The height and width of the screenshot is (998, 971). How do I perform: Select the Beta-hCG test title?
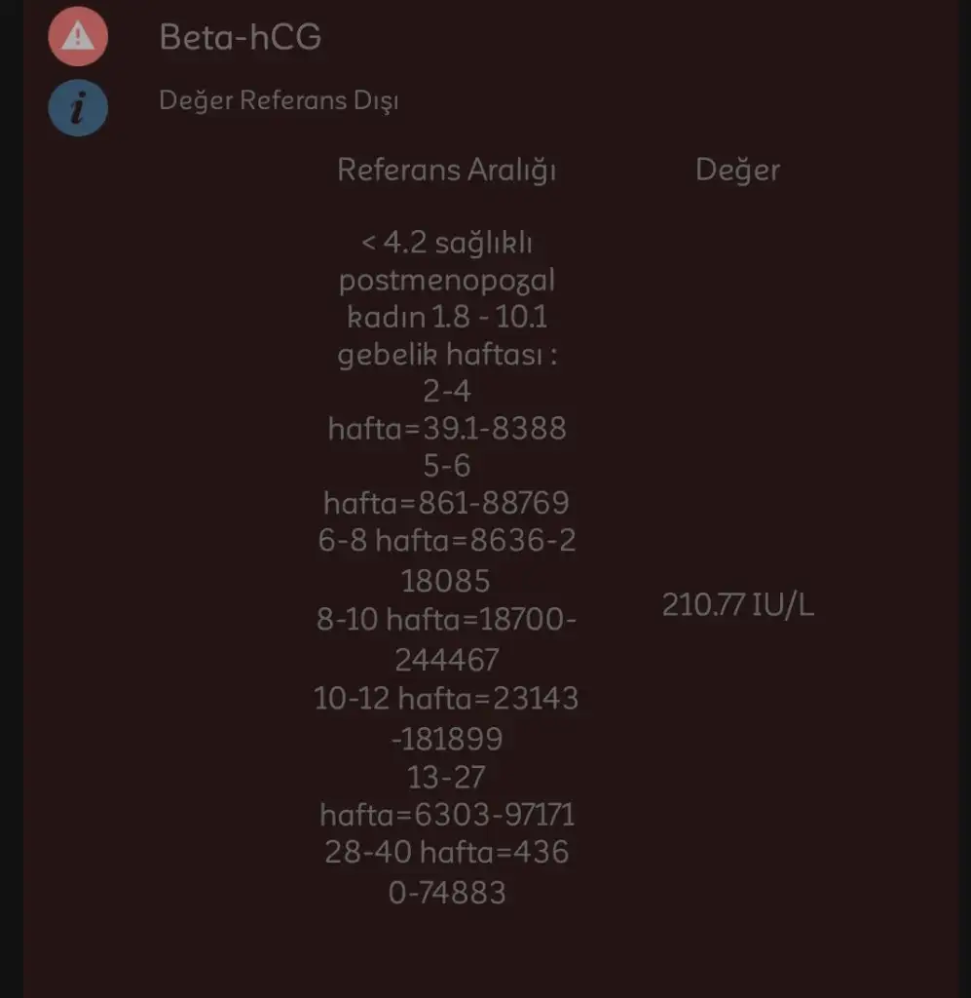click(x=241, y=37)
